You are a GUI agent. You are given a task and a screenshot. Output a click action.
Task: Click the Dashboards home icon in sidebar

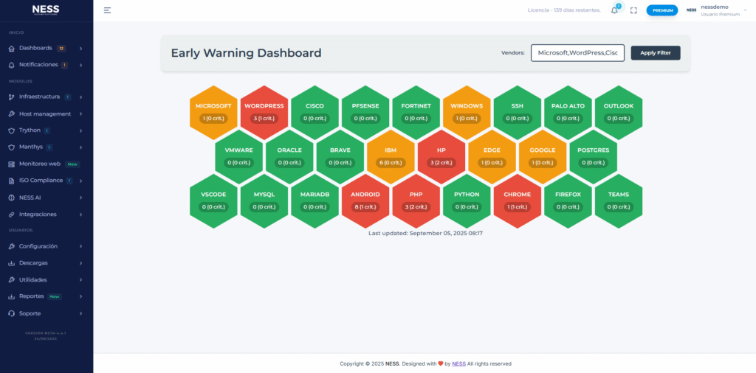tap(12, 49)
